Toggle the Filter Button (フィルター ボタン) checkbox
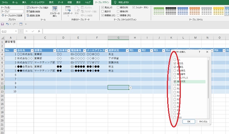The width and height of the screenshot is (229, 134). click(x=134, y=7)
